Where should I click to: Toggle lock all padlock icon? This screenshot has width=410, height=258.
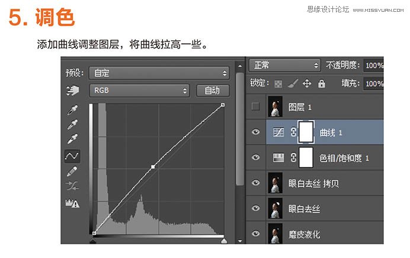[322, 83]
